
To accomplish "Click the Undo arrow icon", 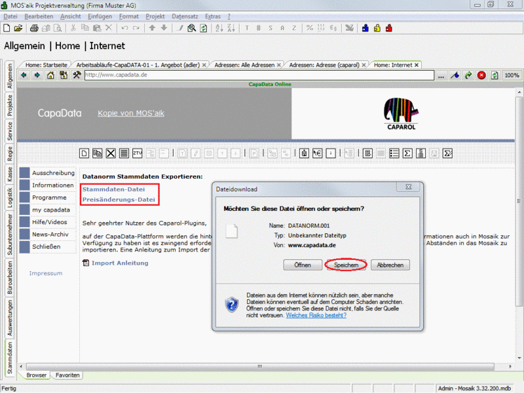I will pyautogui.click(x=124, y=28).
